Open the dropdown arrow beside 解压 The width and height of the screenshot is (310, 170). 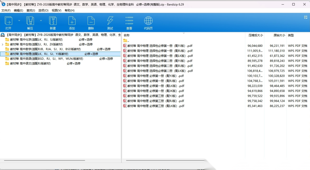click(x=41, y=21)
